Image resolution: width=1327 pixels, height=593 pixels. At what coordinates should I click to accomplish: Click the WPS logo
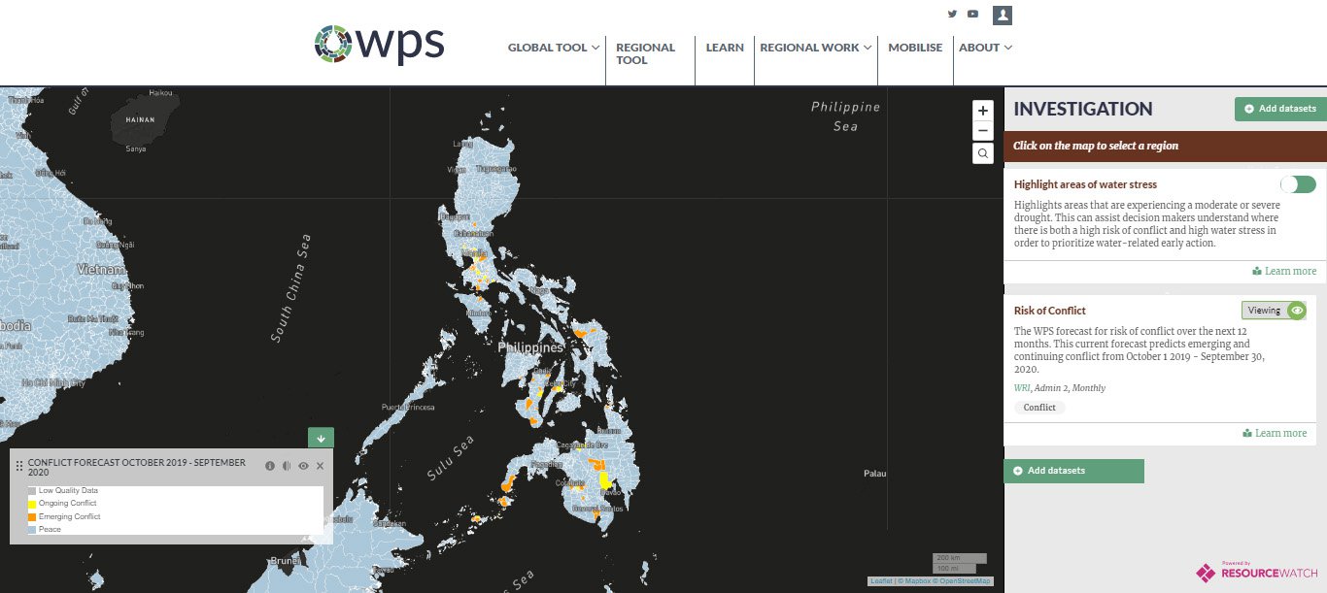[x=379, y=44]
